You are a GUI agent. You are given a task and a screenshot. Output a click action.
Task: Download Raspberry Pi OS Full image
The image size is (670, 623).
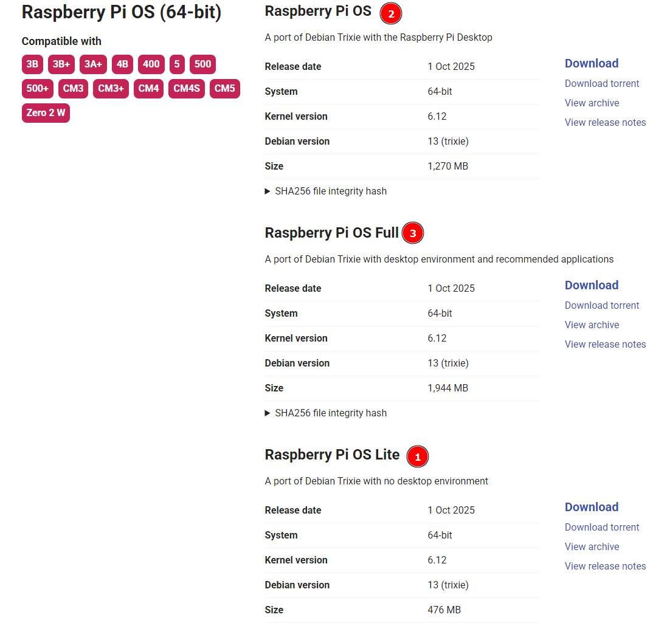(591, 285)
